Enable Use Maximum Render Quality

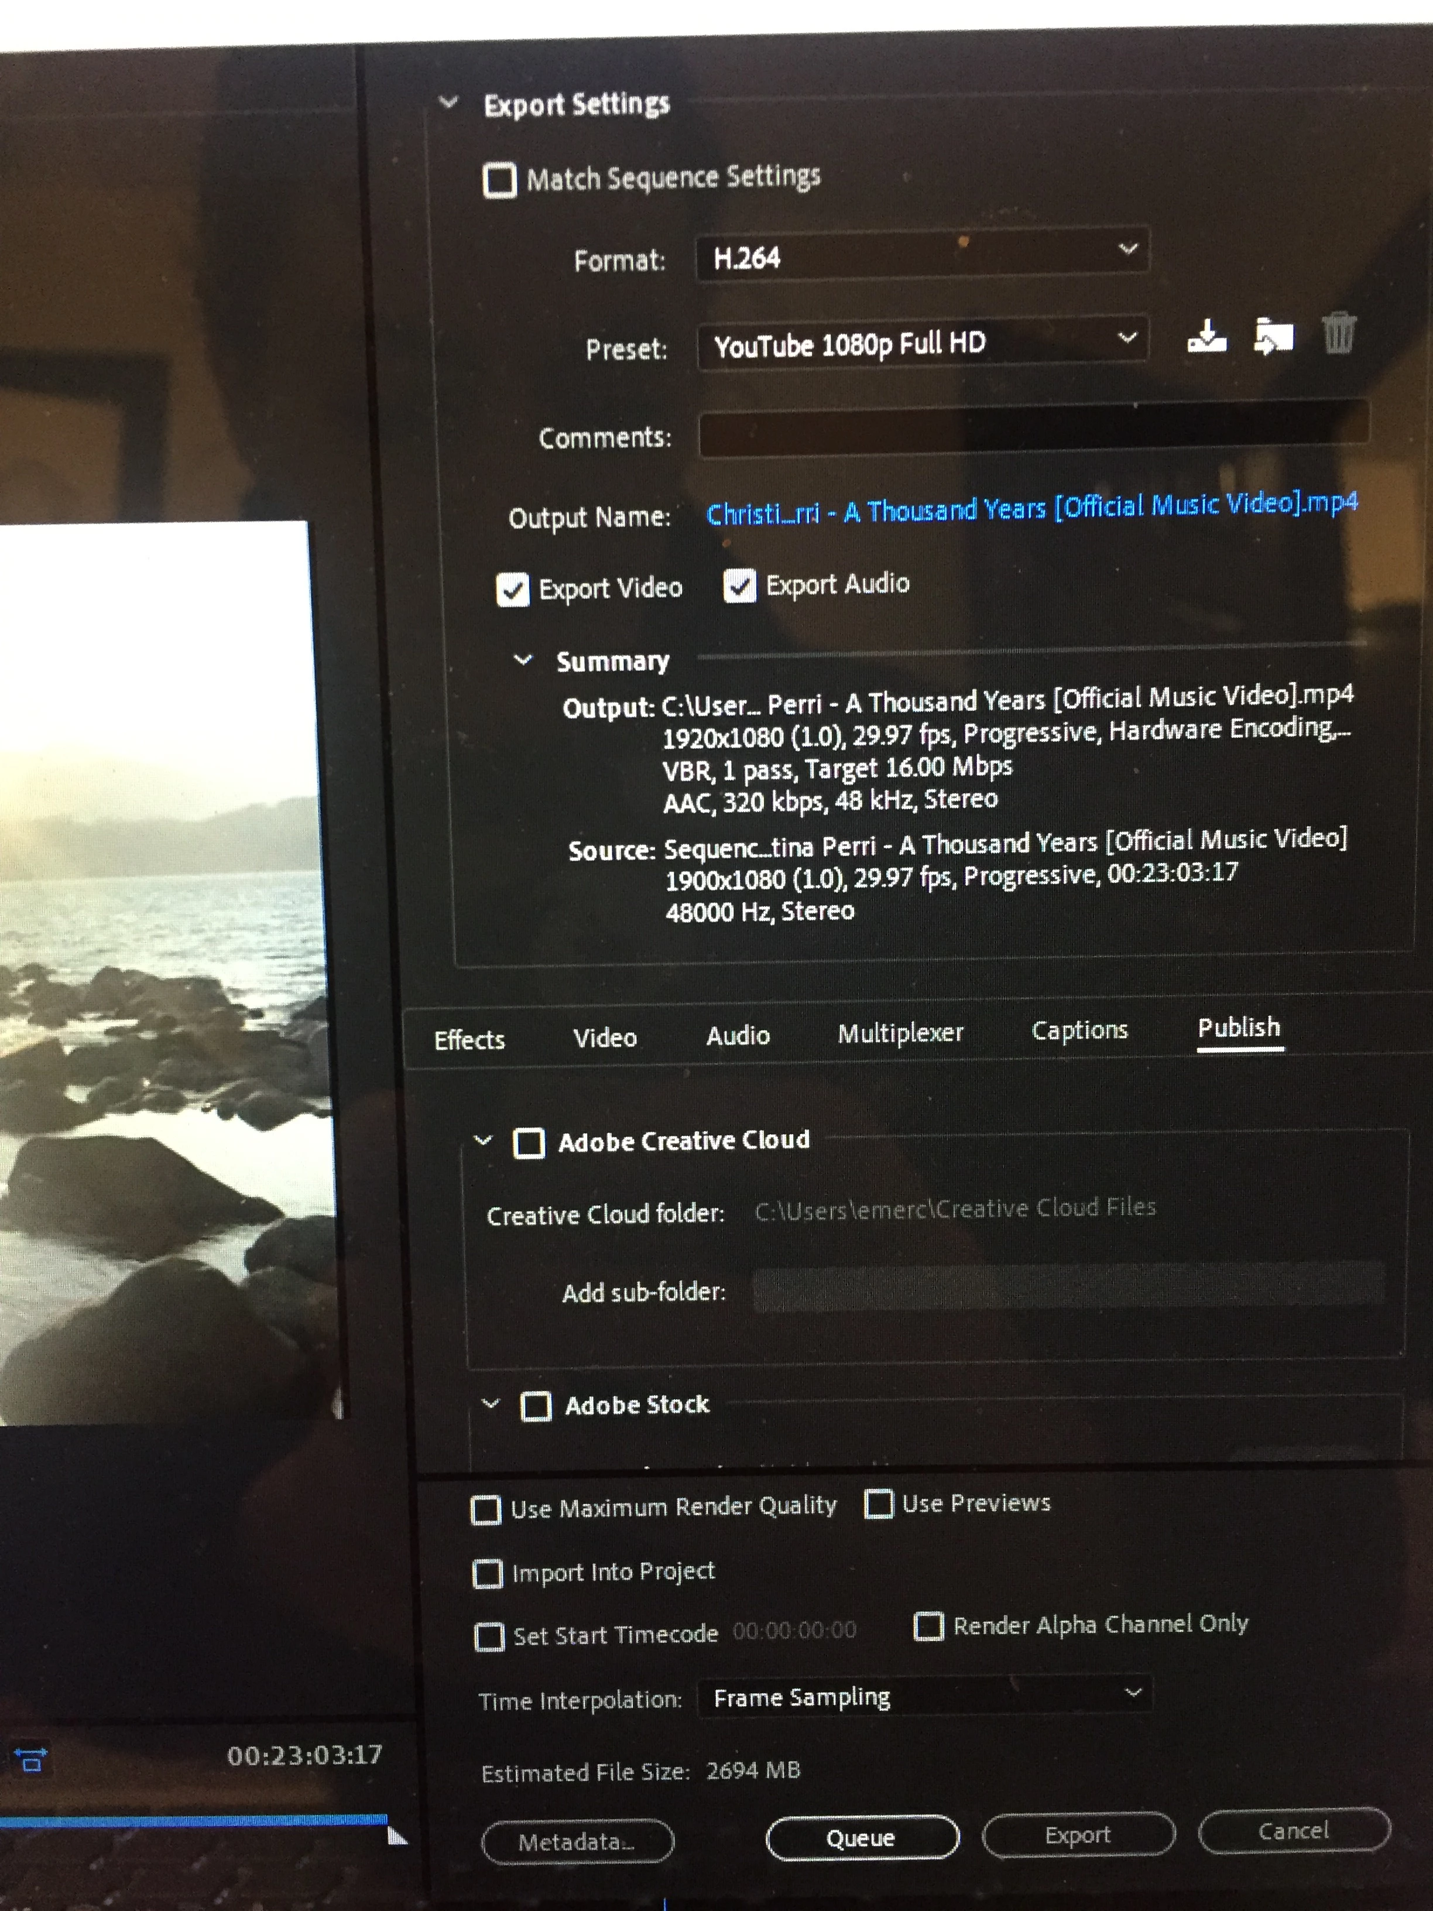click(x=485, y=1510)
